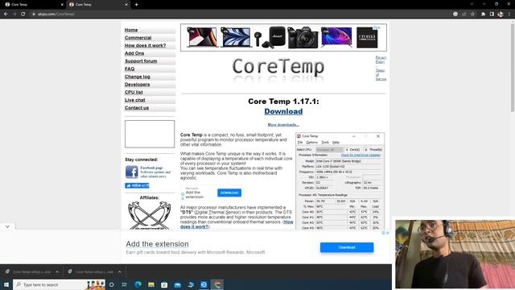Open the Contact us page
Image resolution: width=515 pixels, height=290 pixels.
pos(137,108)
